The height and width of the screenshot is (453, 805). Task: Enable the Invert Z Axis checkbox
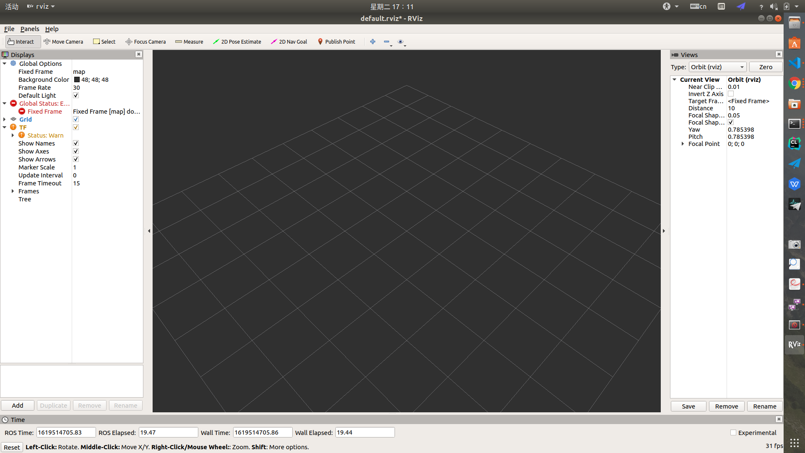(x=731, y=94)
